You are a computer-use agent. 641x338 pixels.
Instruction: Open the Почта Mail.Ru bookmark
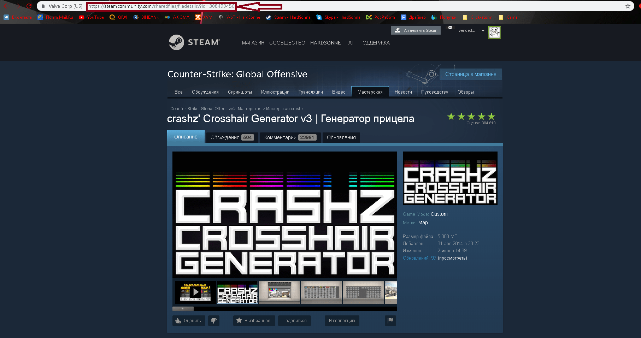pos(55,17)
